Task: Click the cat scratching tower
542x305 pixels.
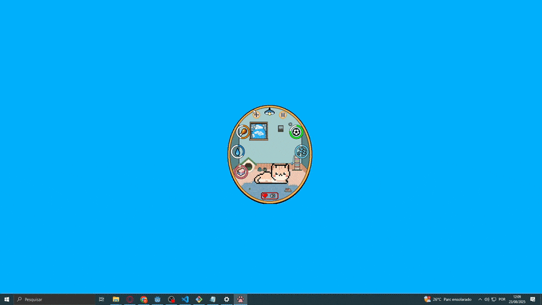Action: [297, 163]
